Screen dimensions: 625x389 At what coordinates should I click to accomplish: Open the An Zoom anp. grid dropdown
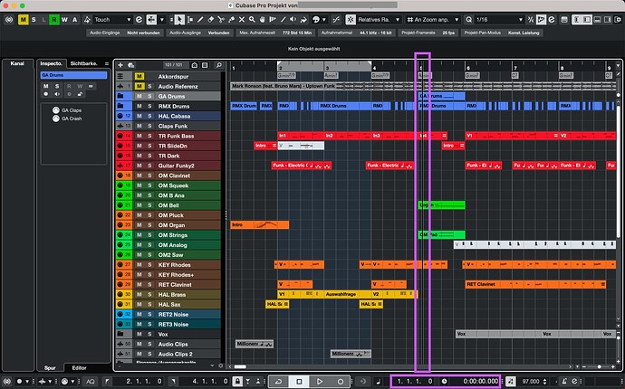coord(433,20)
